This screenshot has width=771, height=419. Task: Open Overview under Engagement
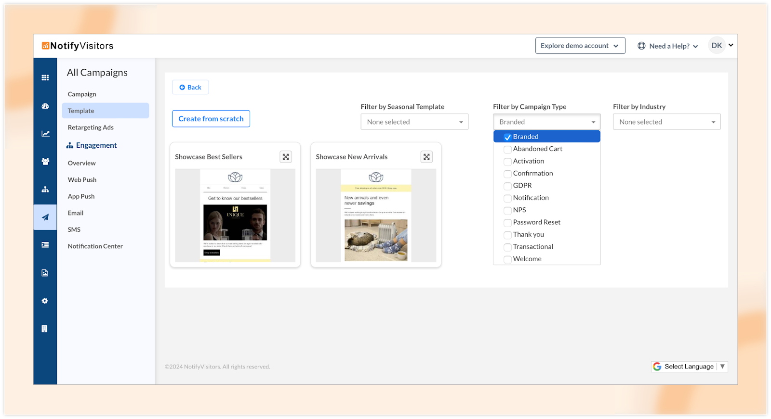point(82,163)
